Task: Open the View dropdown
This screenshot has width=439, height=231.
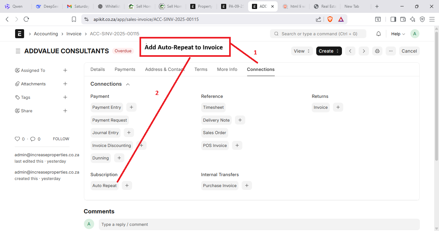Action: tap(302, 51)
